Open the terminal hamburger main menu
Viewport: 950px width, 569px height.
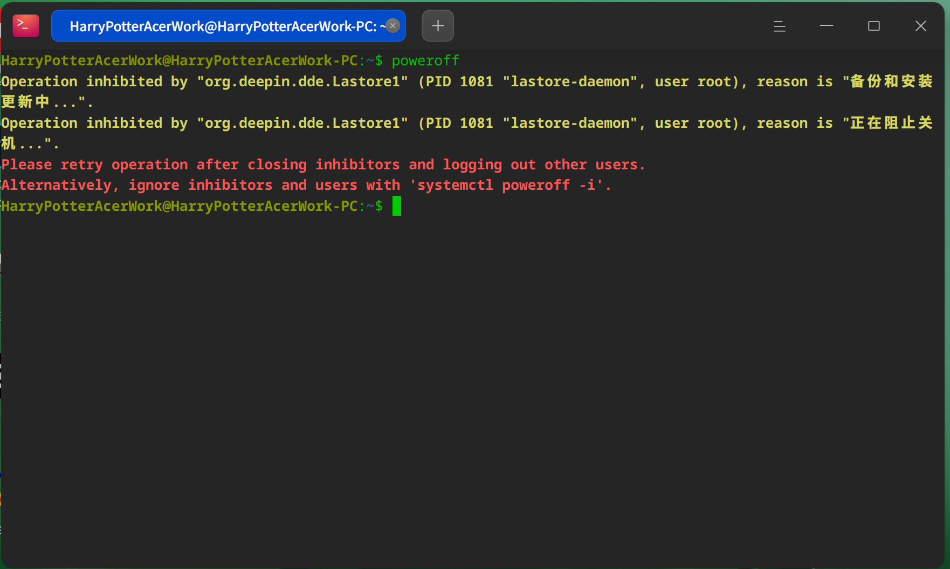click(779, 26)
